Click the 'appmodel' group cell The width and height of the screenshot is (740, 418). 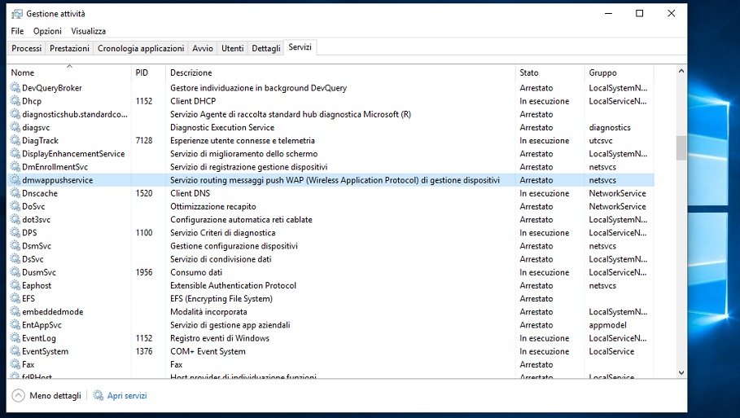pos(607,325)
